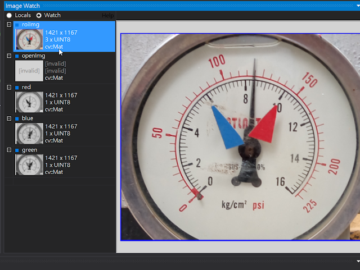Click the openImg invalid thumbnail
The width and height of the screenshot is (360, 270).
pos(29,71)
